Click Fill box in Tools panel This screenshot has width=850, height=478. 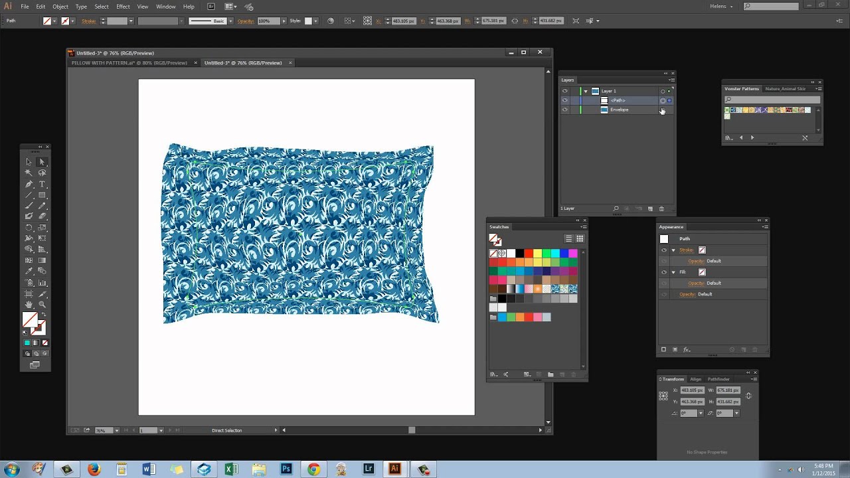coord(30,320)
